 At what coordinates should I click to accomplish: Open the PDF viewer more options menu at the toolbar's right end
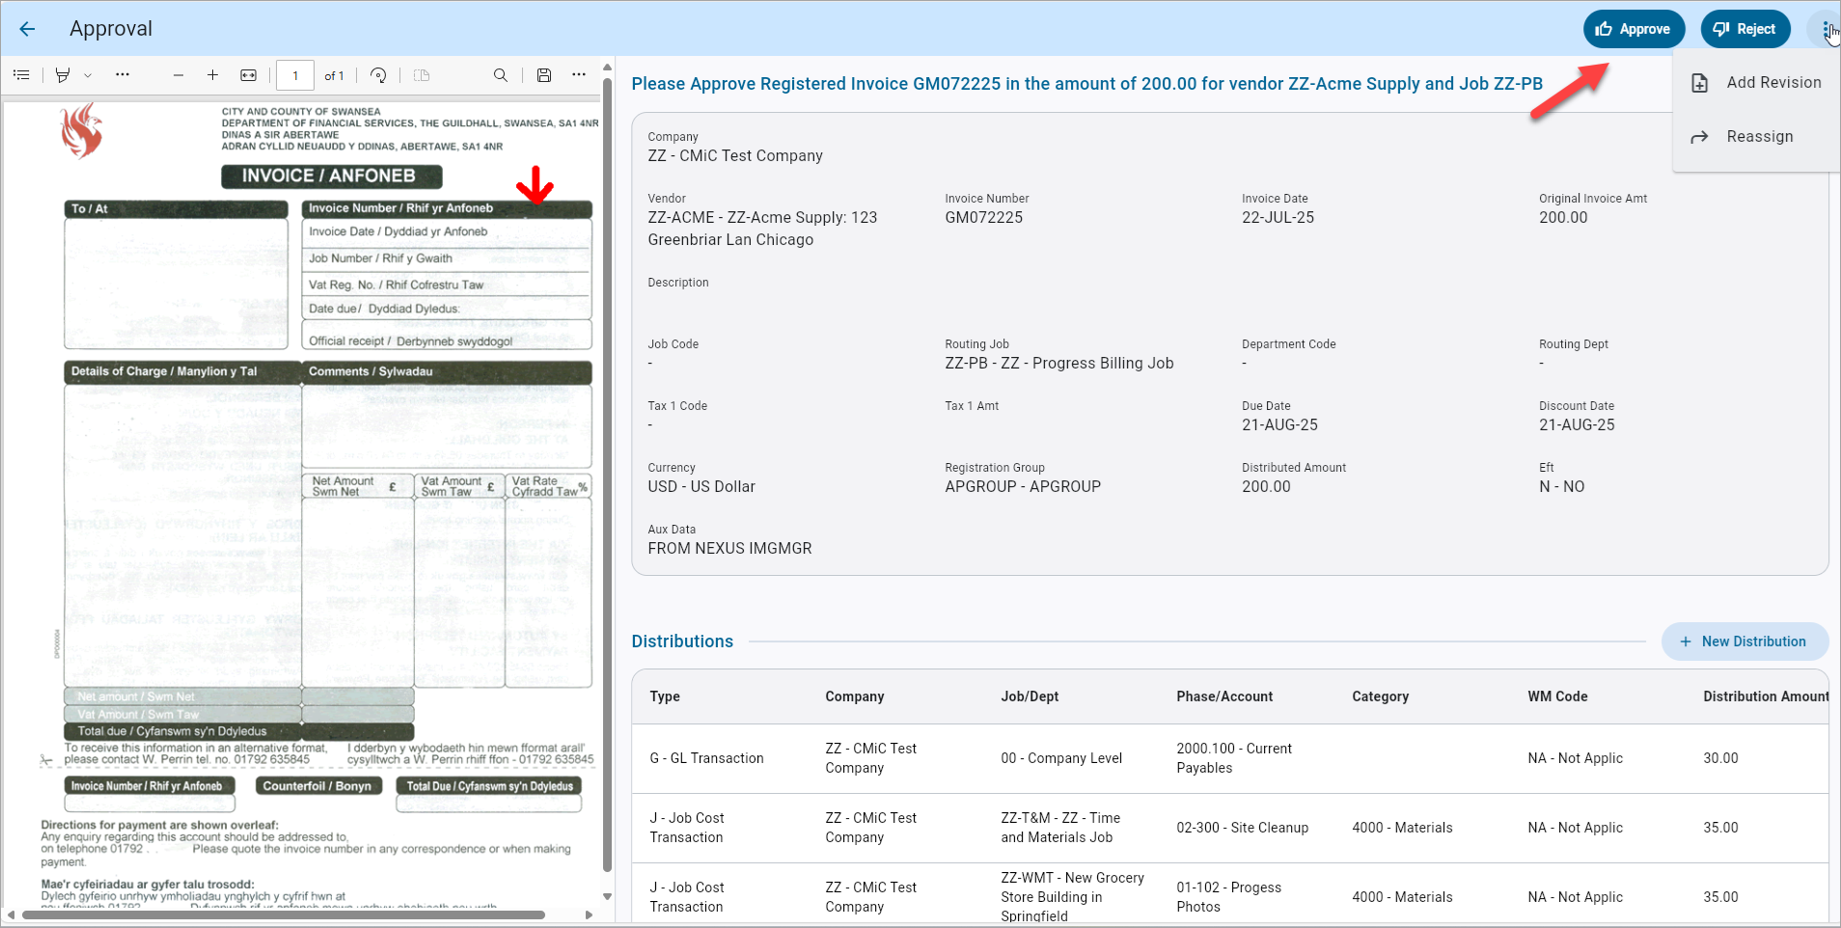tap(579, 74)
